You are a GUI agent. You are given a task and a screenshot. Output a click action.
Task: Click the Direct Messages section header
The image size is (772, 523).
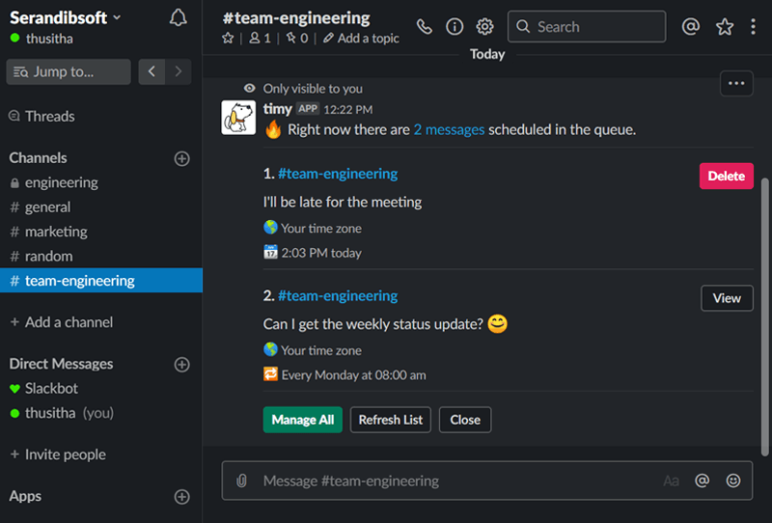click(61, 364)
